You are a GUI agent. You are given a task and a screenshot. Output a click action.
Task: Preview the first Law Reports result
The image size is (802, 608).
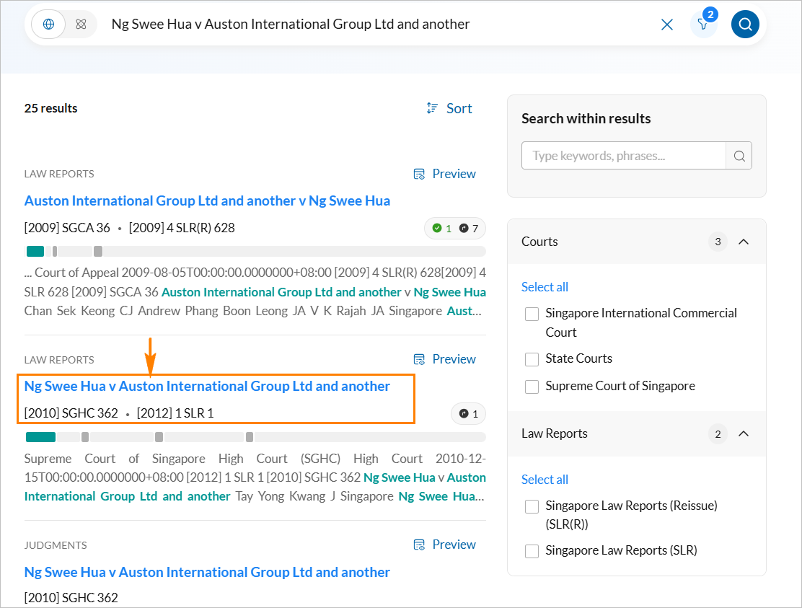pyautogui.click(x=444, y=174)
